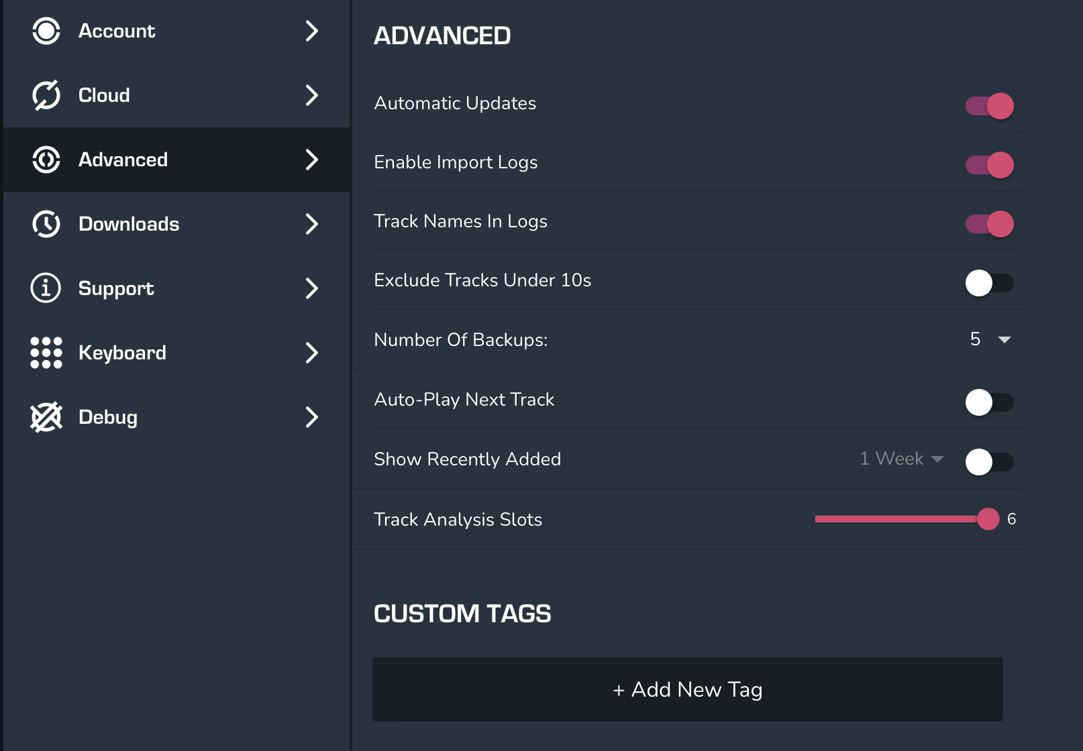Click the Downloads clock icon
Viewport: 1083px width, 751px height.
point(46,224)
